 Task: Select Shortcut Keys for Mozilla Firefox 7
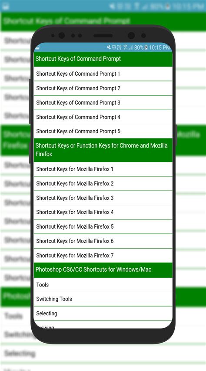click(103, 256)
